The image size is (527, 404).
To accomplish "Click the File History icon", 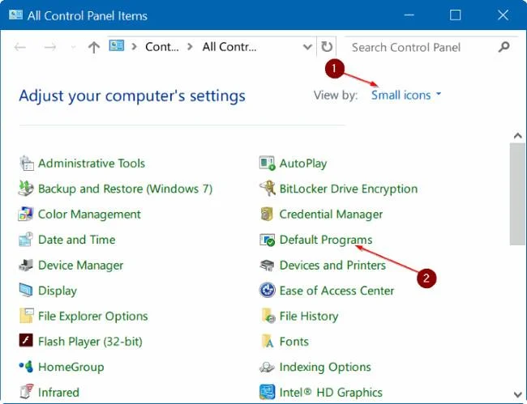I will 268,316.
